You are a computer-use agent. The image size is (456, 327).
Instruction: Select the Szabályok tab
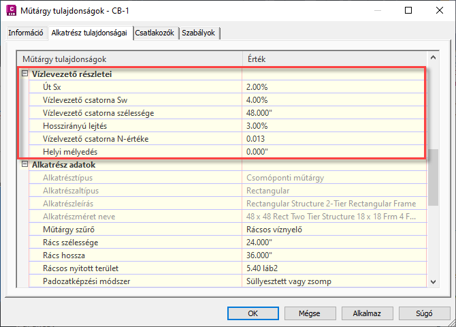(x=199, y=33)
